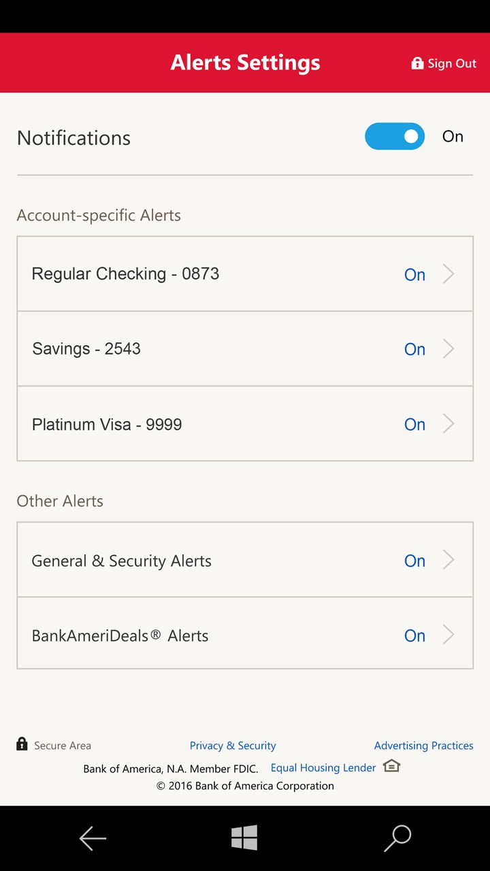
Task: Open the search magnifier icon
Action: pos(397,838)
